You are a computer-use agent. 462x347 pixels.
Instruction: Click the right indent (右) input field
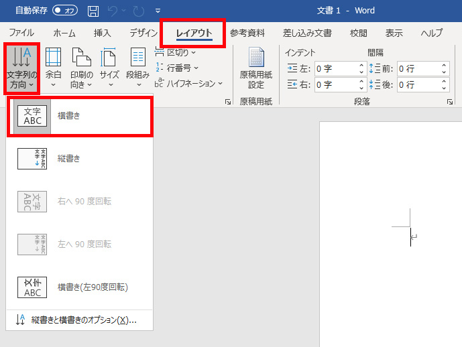click(x=336, y=85)
